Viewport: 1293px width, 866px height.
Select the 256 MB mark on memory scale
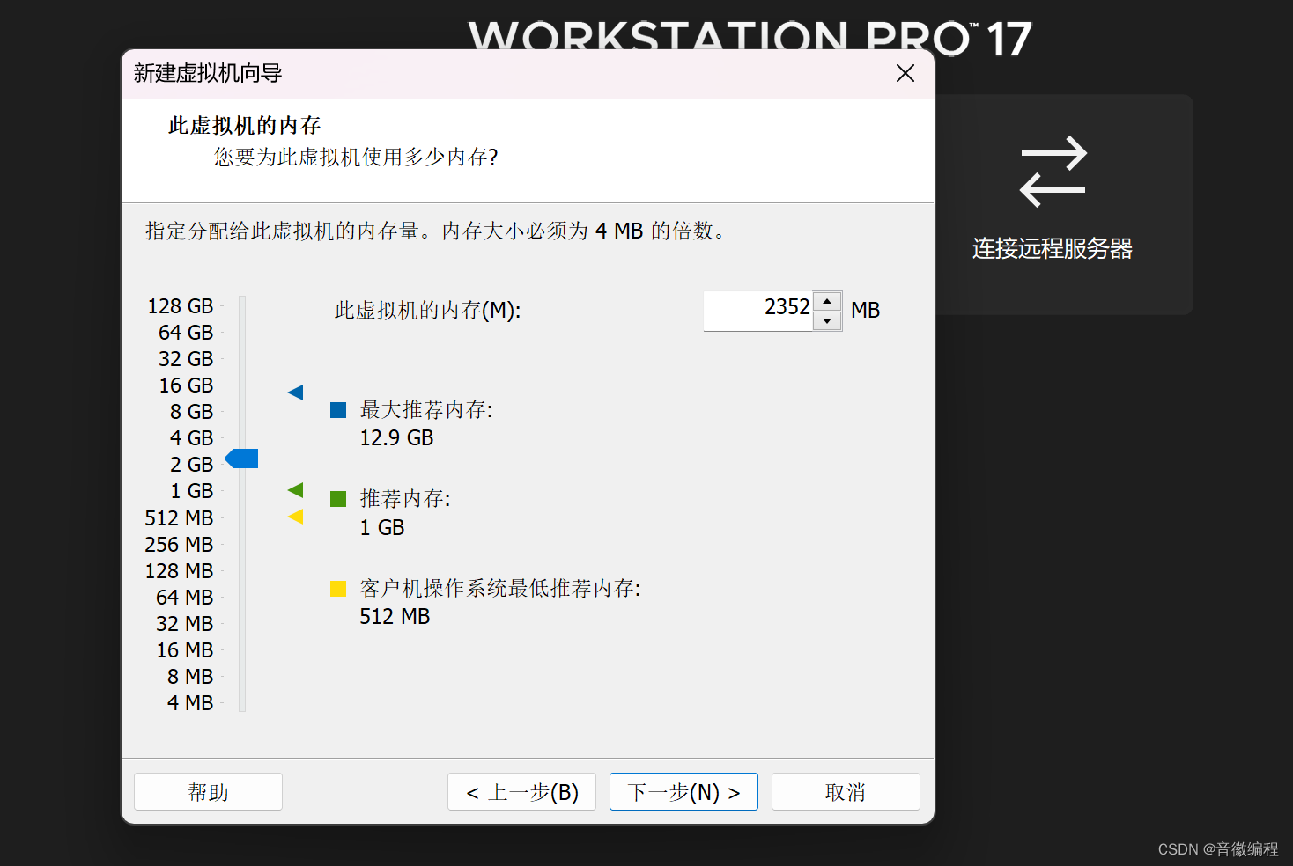click(180, 545)
